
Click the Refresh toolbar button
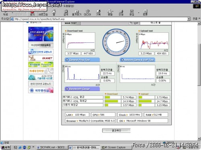coord(43,13)
